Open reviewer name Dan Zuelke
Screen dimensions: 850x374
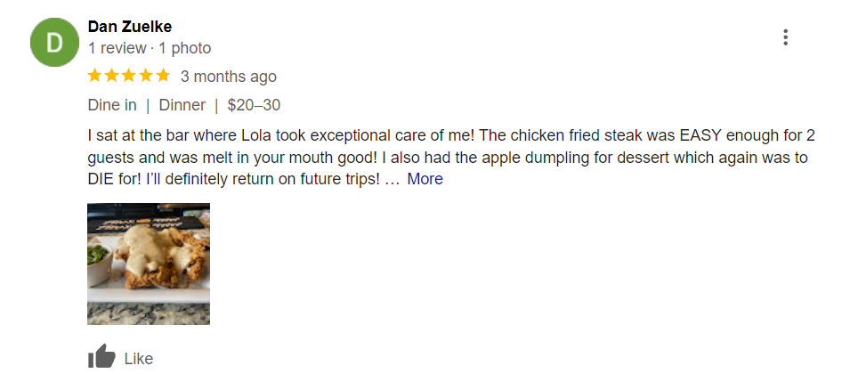(130, 27)
